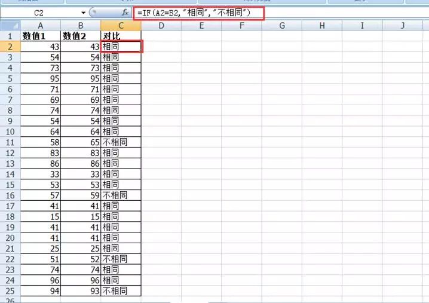The image size is (429, 303).
Task: Select cell B11 with value 65
Action: 81,142
